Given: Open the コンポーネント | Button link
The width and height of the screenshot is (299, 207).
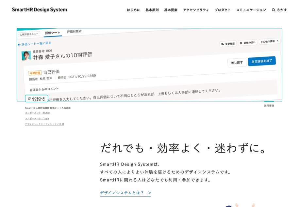Looking at the screenshot, I should click(38, 113).
